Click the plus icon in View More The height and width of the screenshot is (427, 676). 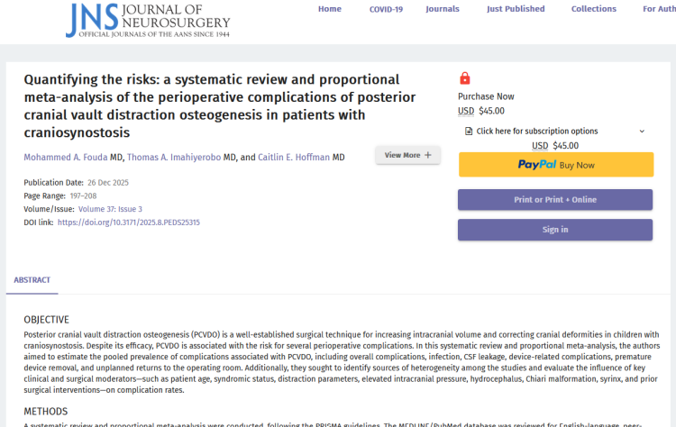(427, 155)
